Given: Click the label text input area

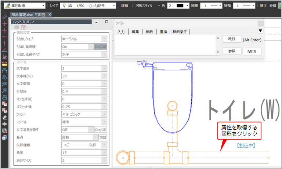Looking at the screenshot, I should click(x=165, y=46).
